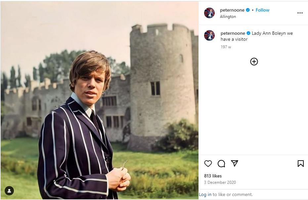Show tagged people icon on the photo
This screenshot has width=308, height=200.
(x=9, y=191)
